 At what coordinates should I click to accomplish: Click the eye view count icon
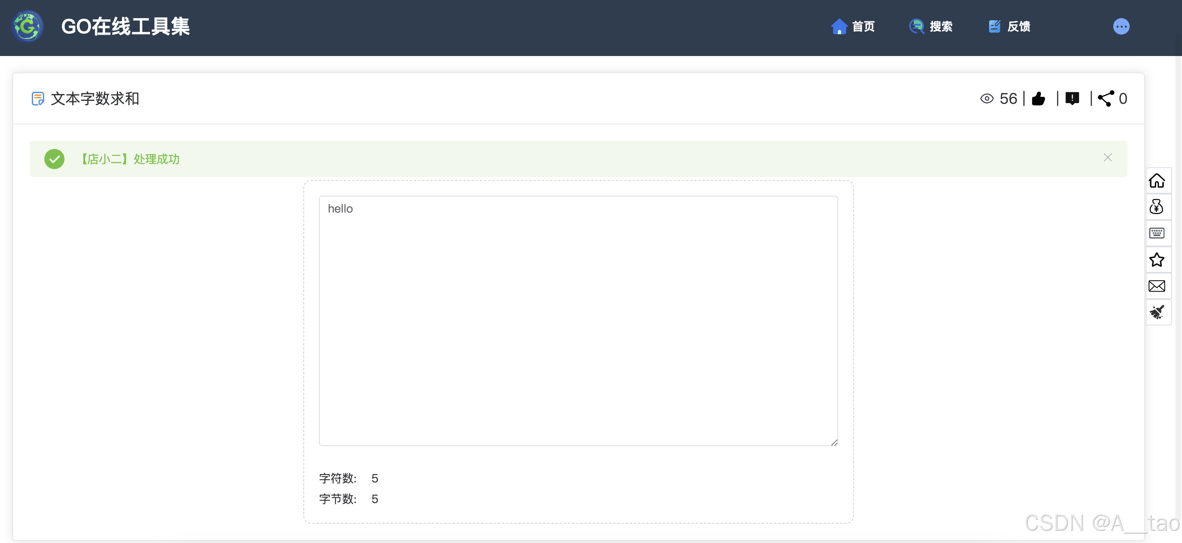(987, 98)
